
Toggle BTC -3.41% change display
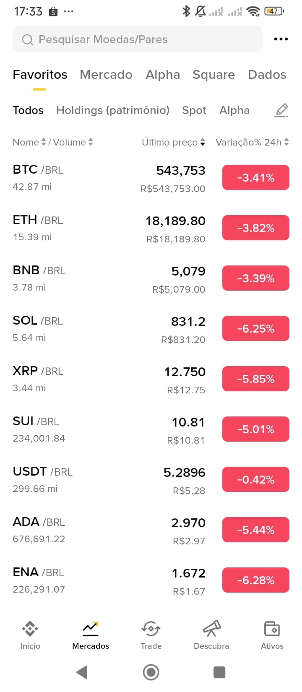point(256,177)
